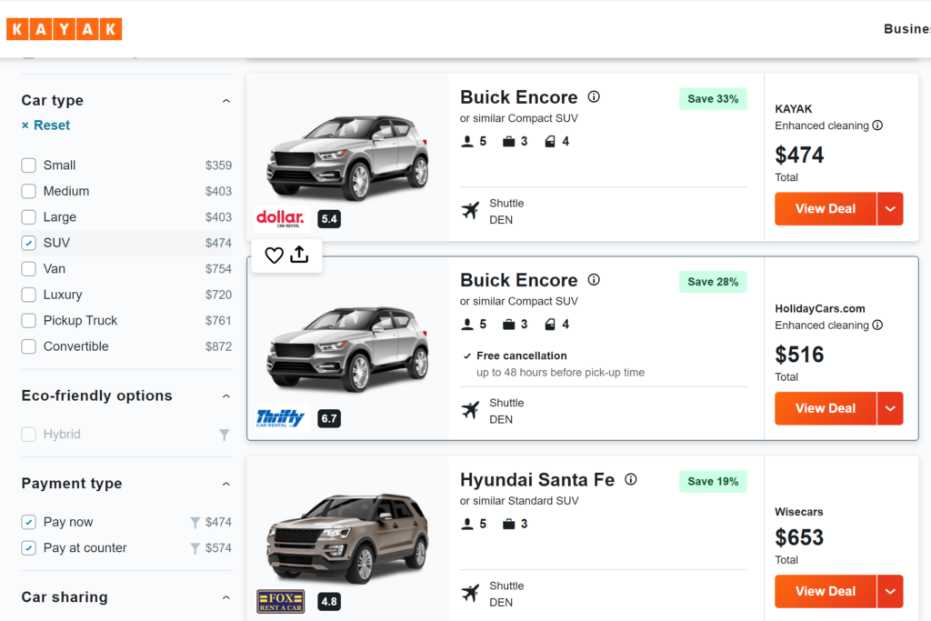
Task: Select the Luxury car type checkbox
Action: [28, 295]
